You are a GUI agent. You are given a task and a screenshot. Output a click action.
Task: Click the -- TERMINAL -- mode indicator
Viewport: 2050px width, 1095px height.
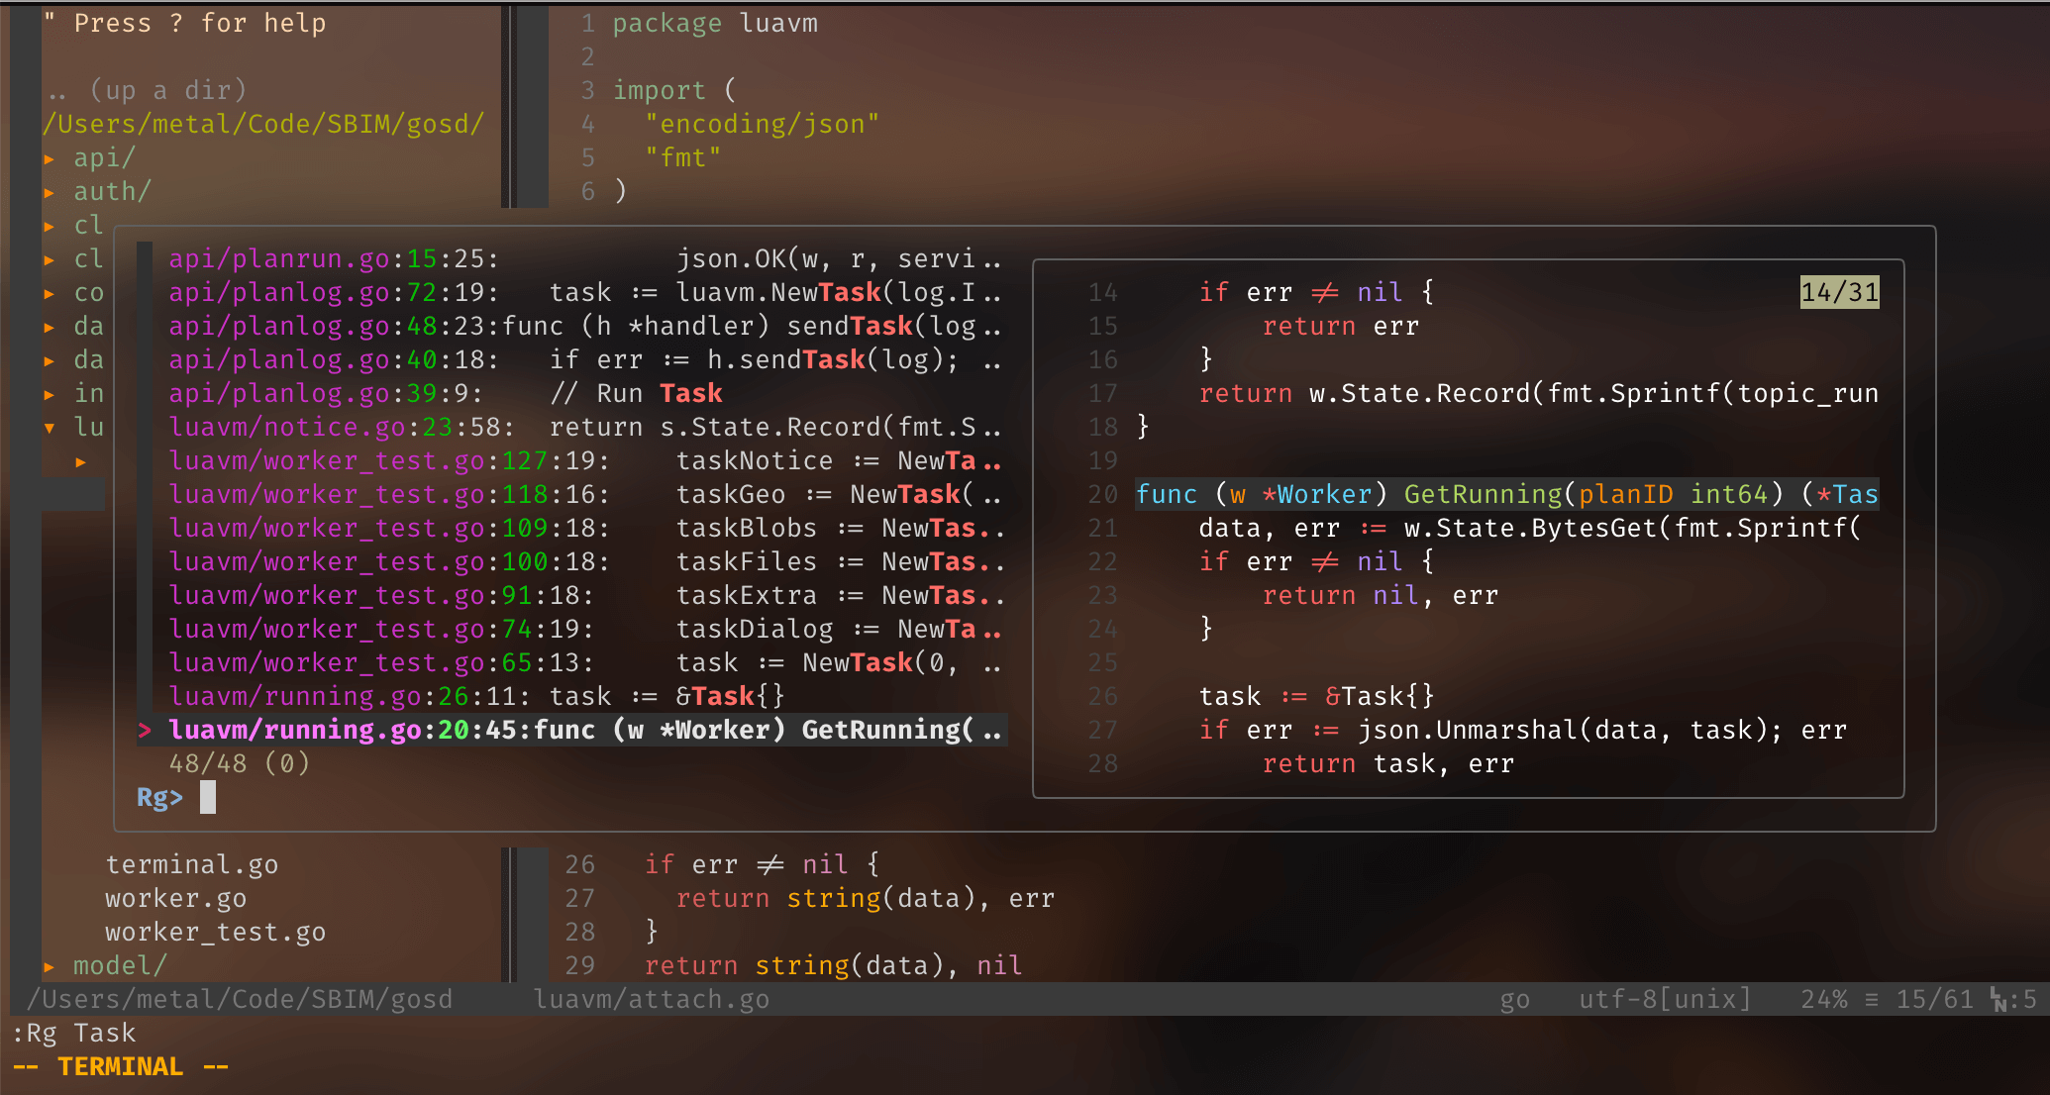click(x=121, y=1067)
